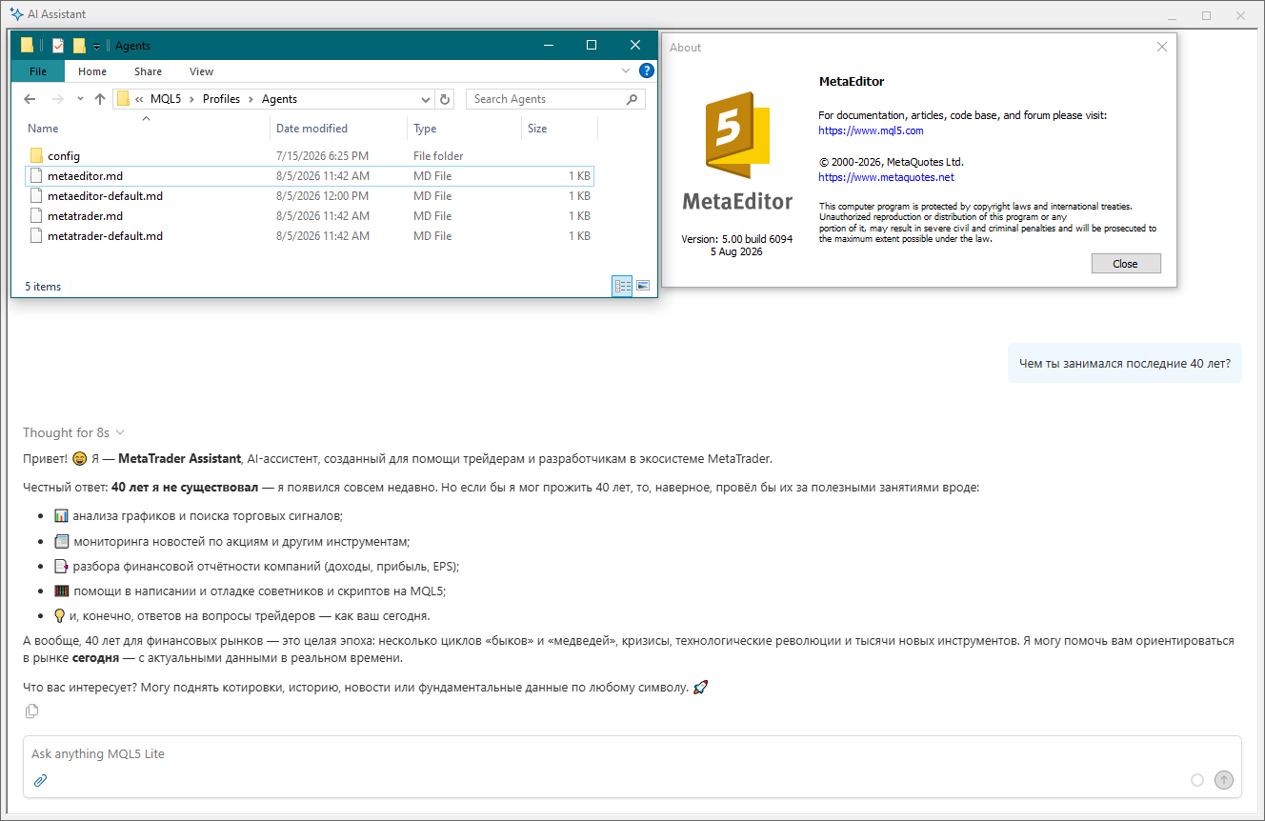This screenshot has width=1265, height=821.
Task: Refresh the Agents folder view
Action: tap(445, 99)
